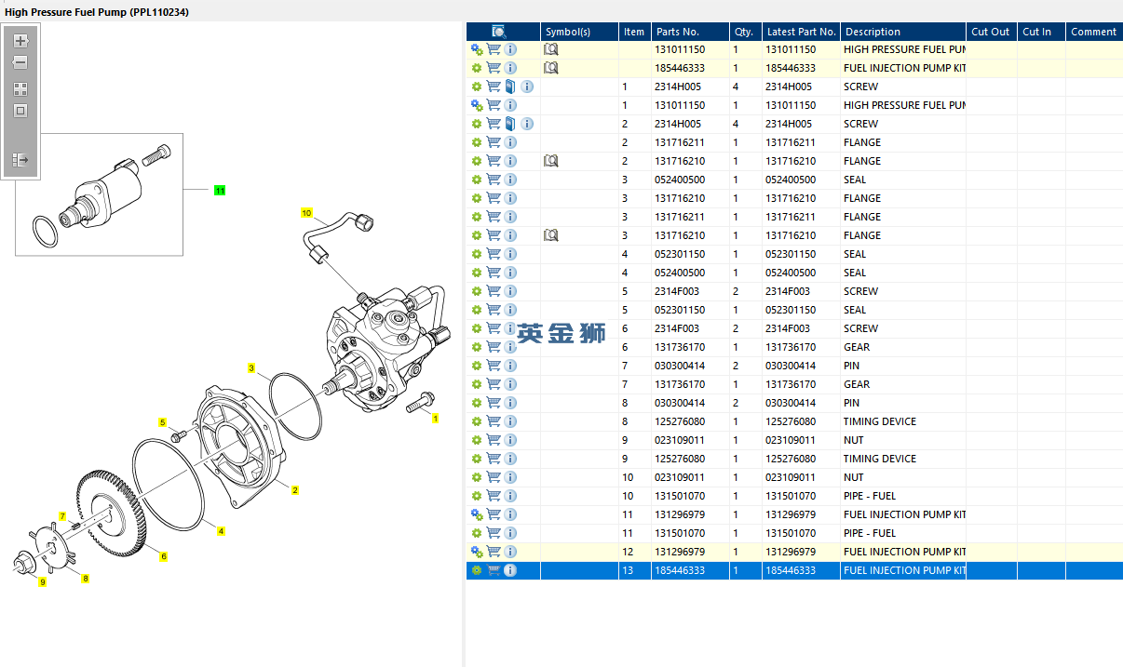Viewport: 1123px width, 667px height.
Task: Add item 6 GEAR 131736170 to cart
Action: 494,347
